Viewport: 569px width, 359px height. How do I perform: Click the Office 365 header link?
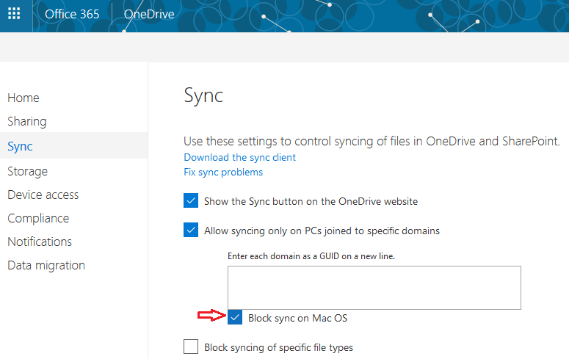[x=72, y=14]
